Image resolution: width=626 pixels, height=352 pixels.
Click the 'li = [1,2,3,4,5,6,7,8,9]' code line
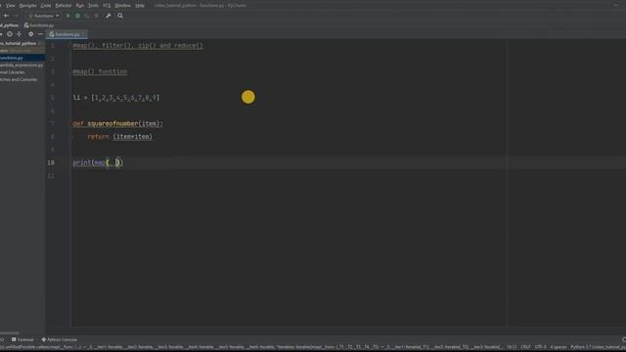point(115,98)
